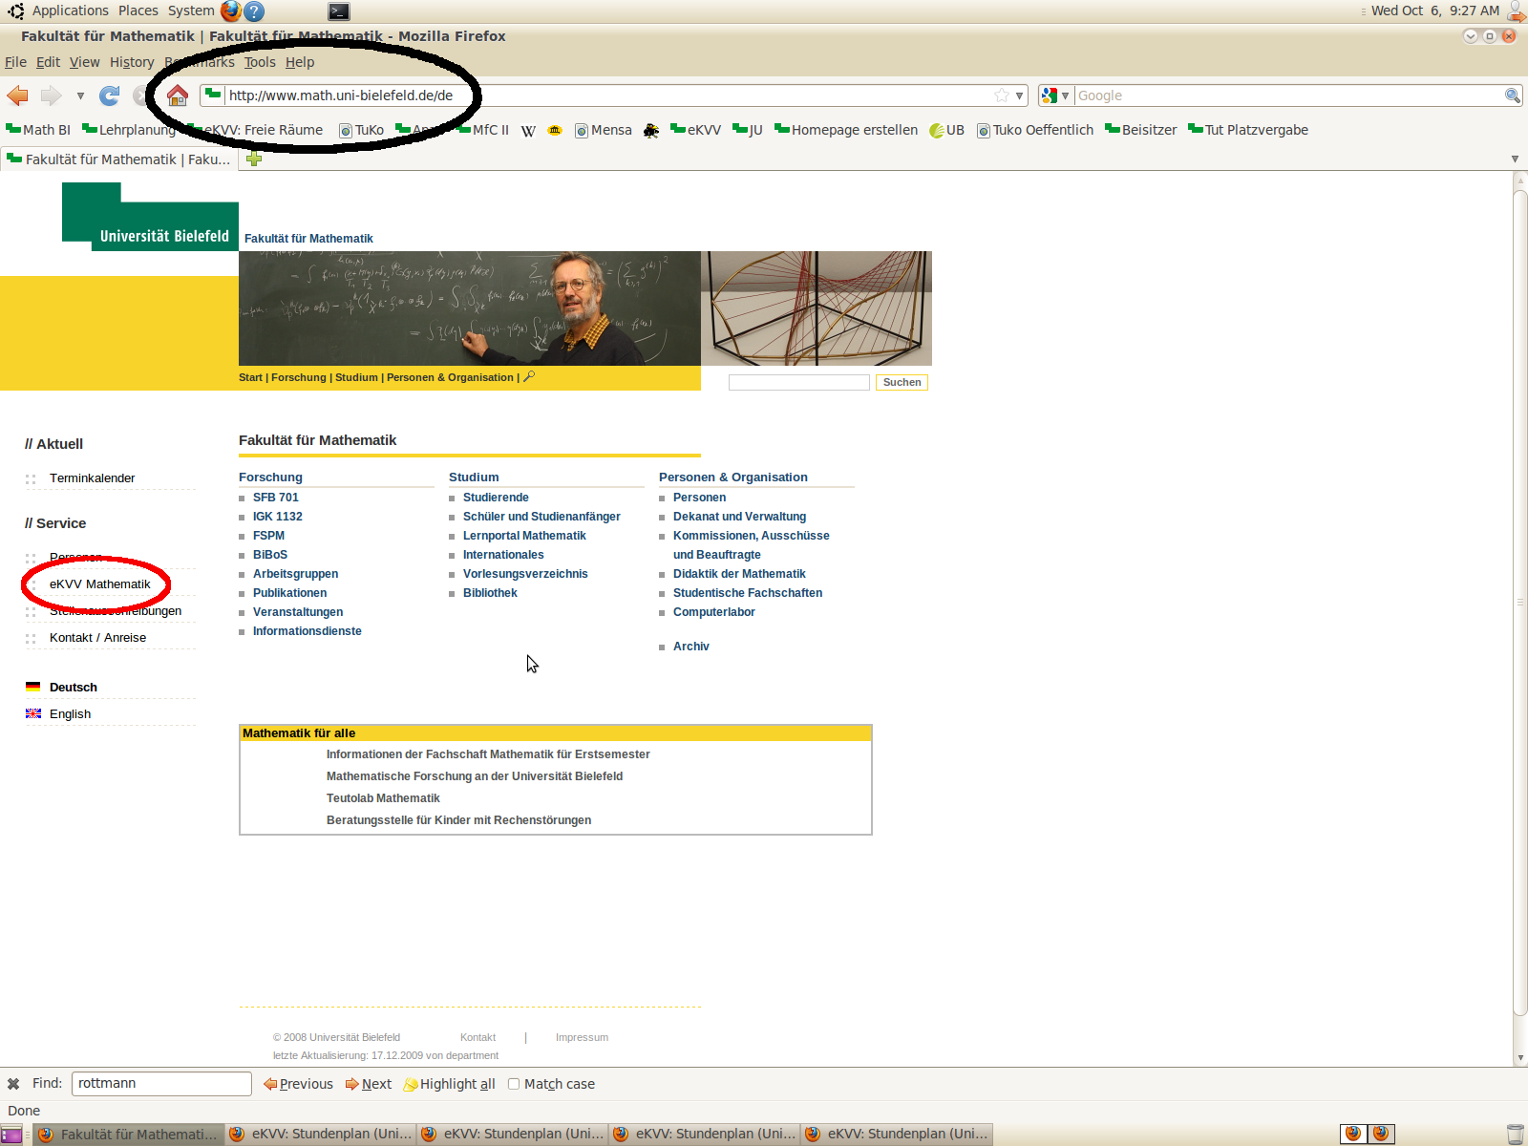Image resolution: width=1528 pixels, height=1146 pixels.
Task: Open the URL bar history dropdown
Action: 1019,95
